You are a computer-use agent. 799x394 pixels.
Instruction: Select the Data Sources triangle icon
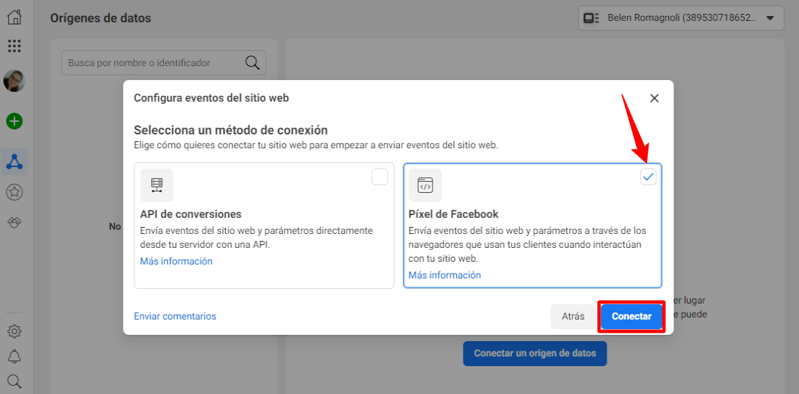(14, 162)
